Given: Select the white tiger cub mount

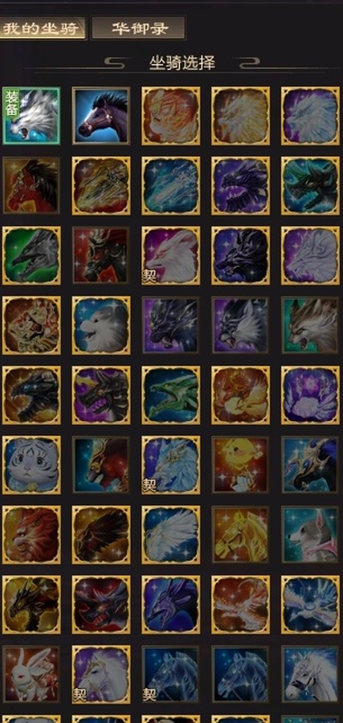Looking at the screenshot, I should [31, 465].
